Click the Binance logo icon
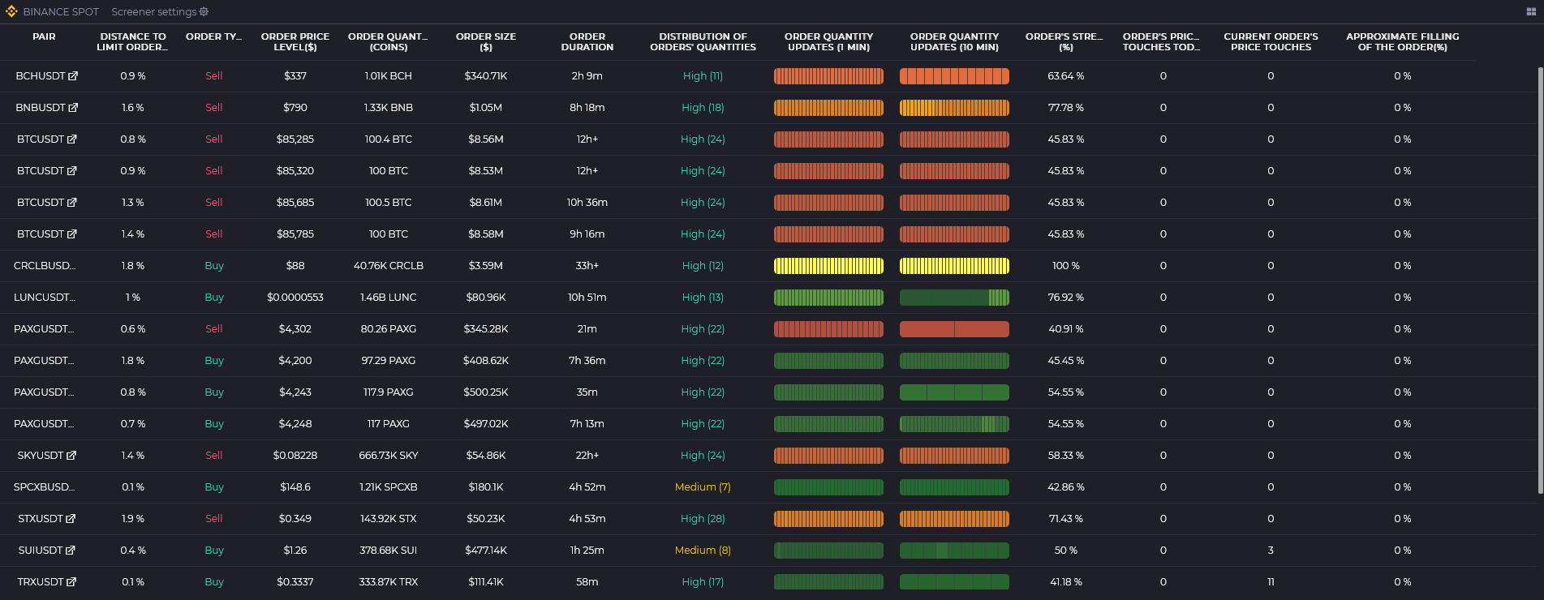The height and width of the screenshot is (600, 1544). (x=11, y=11)
